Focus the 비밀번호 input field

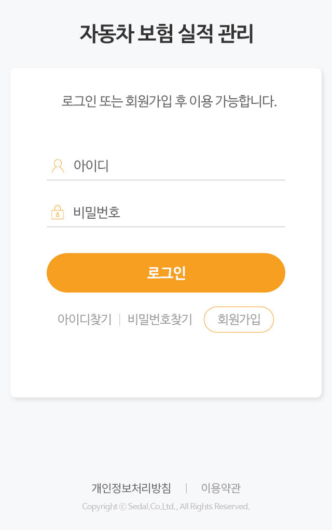[166, 213]
